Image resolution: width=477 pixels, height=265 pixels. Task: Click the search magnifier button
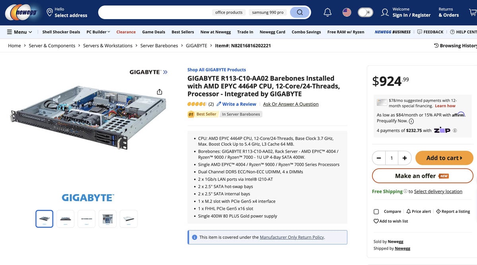[300, 12]
